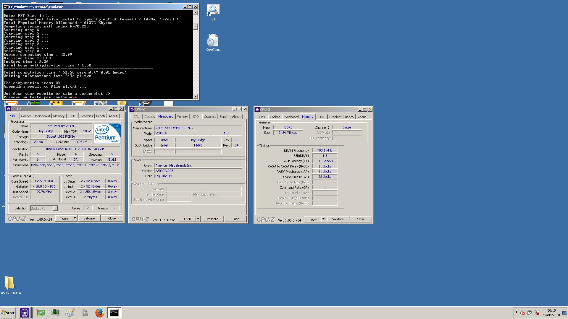Click the CPU-Z taskbar button

[25, 313]
